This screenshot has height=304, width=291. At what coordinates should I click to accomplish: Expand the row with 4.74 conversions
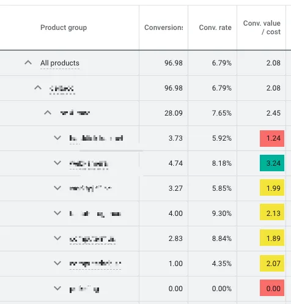coord(57,163)
